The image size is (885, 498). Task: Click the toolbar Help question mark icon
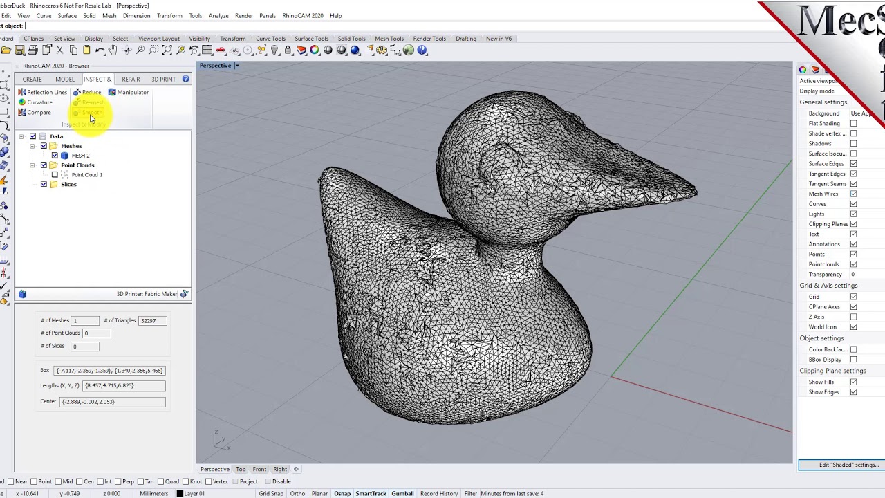coord(422,50)
